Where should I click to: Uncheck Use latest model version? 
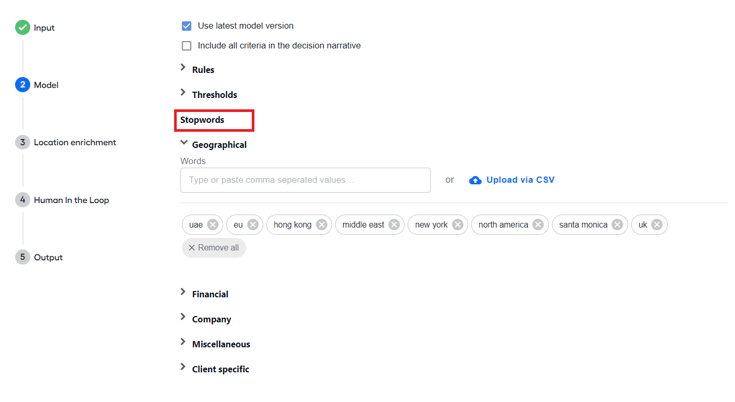point(187,26)
